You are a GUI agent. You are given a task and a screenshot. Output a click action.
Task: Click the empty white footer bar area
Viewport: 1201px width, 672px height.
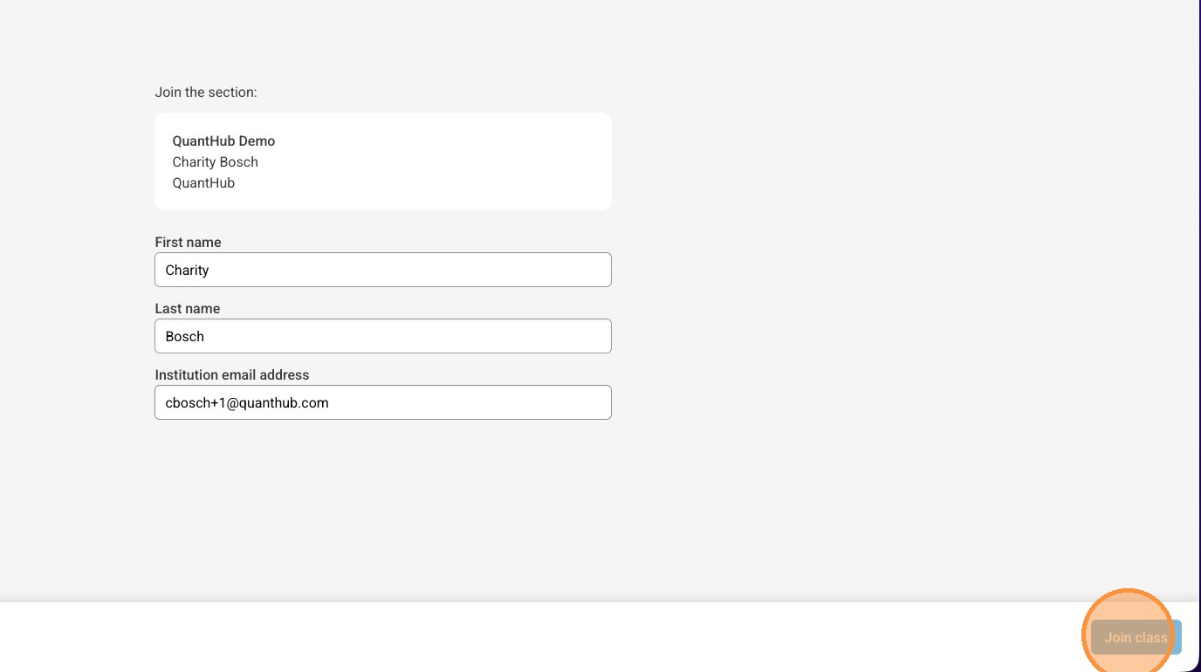[524, 637]
